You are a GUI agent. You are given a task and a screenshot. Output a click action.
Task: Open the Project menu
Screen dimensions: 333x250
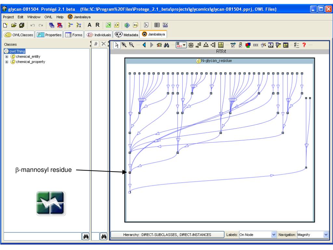coord(8,17)
